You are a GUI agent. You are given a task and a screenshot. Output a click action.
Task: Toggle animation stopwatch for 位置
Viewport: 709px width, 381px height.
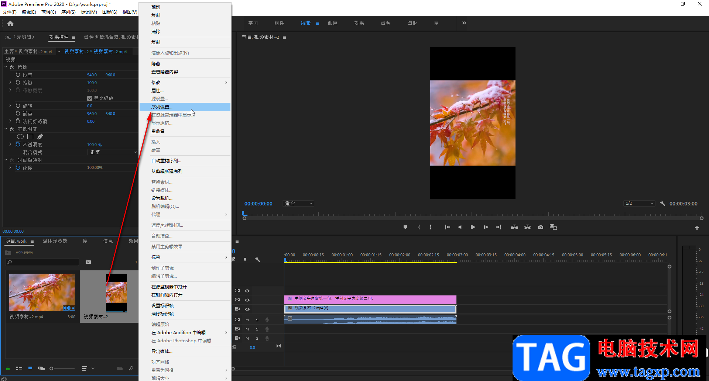[18, 75]
